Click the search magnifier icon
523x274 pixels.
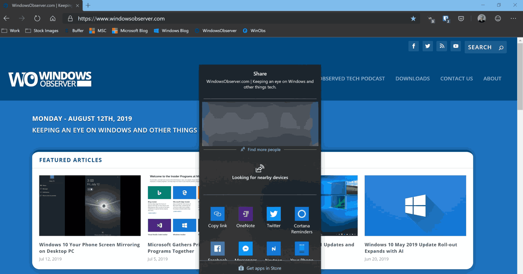click(x=501, y=48)
